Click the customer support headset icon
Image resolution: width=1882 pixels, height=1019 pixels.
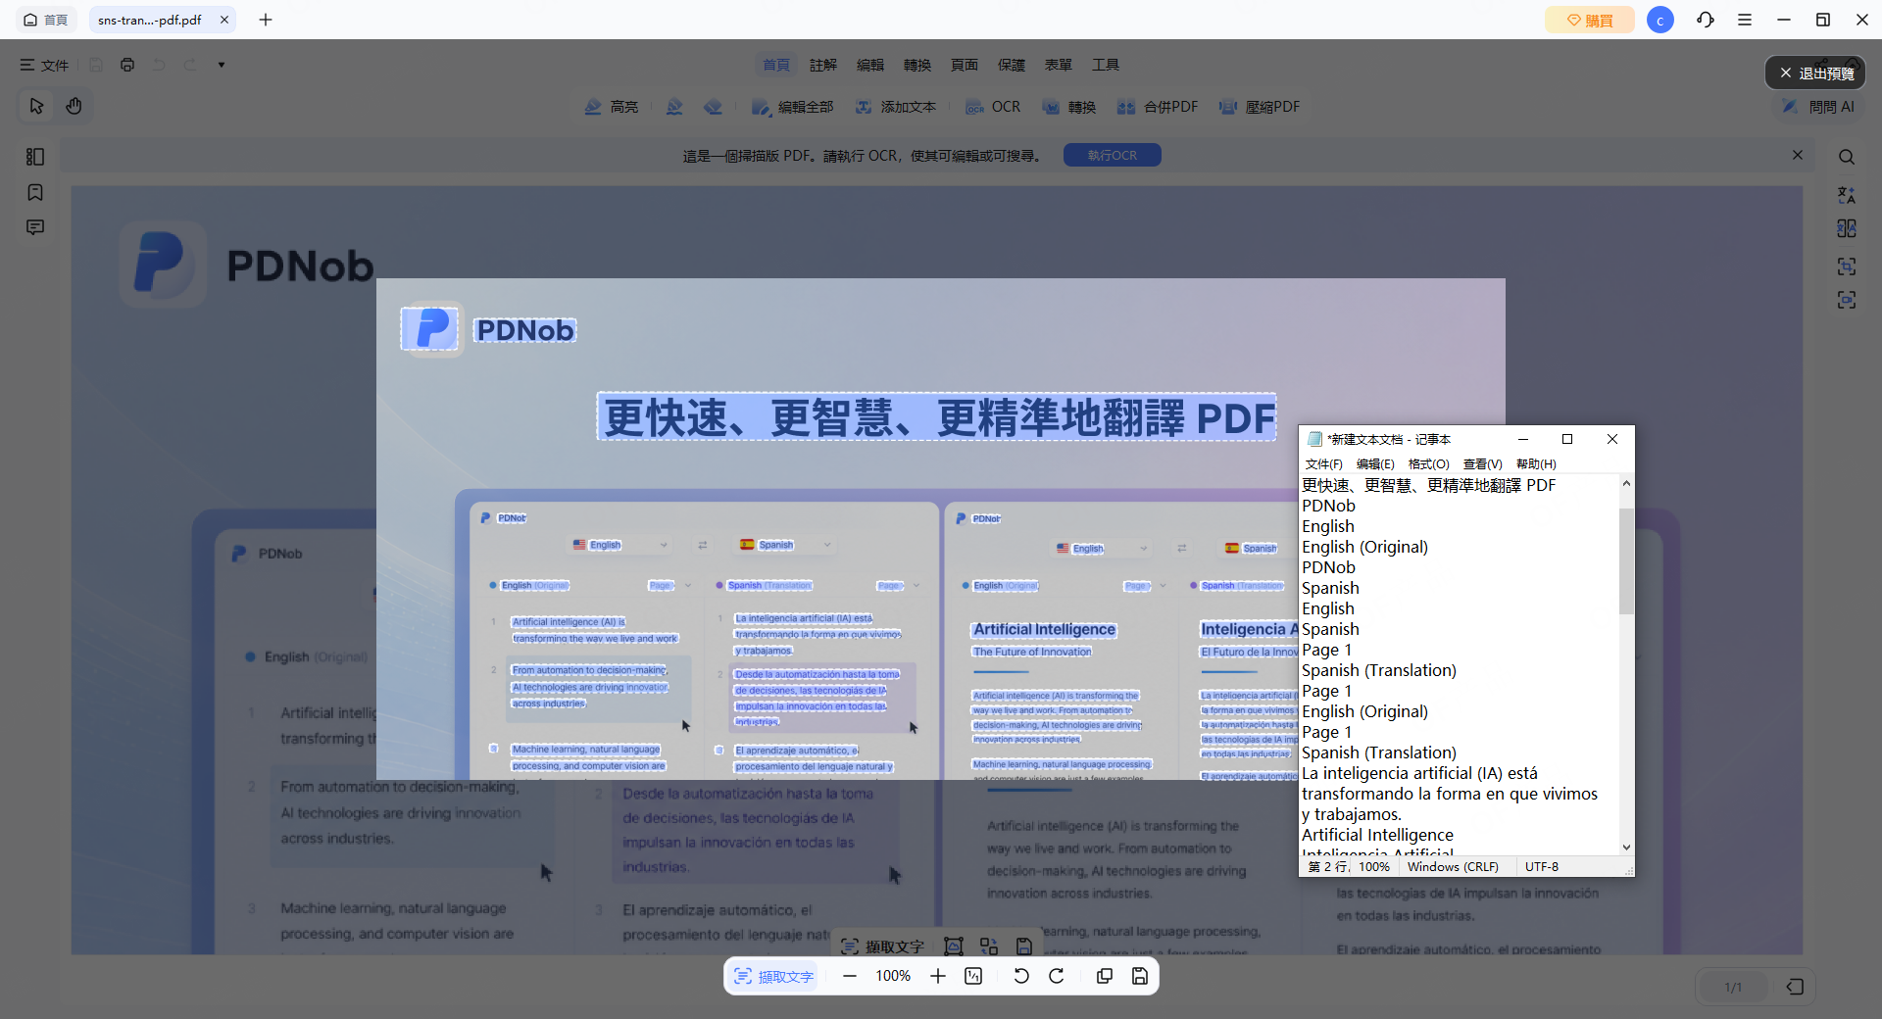1706,20
